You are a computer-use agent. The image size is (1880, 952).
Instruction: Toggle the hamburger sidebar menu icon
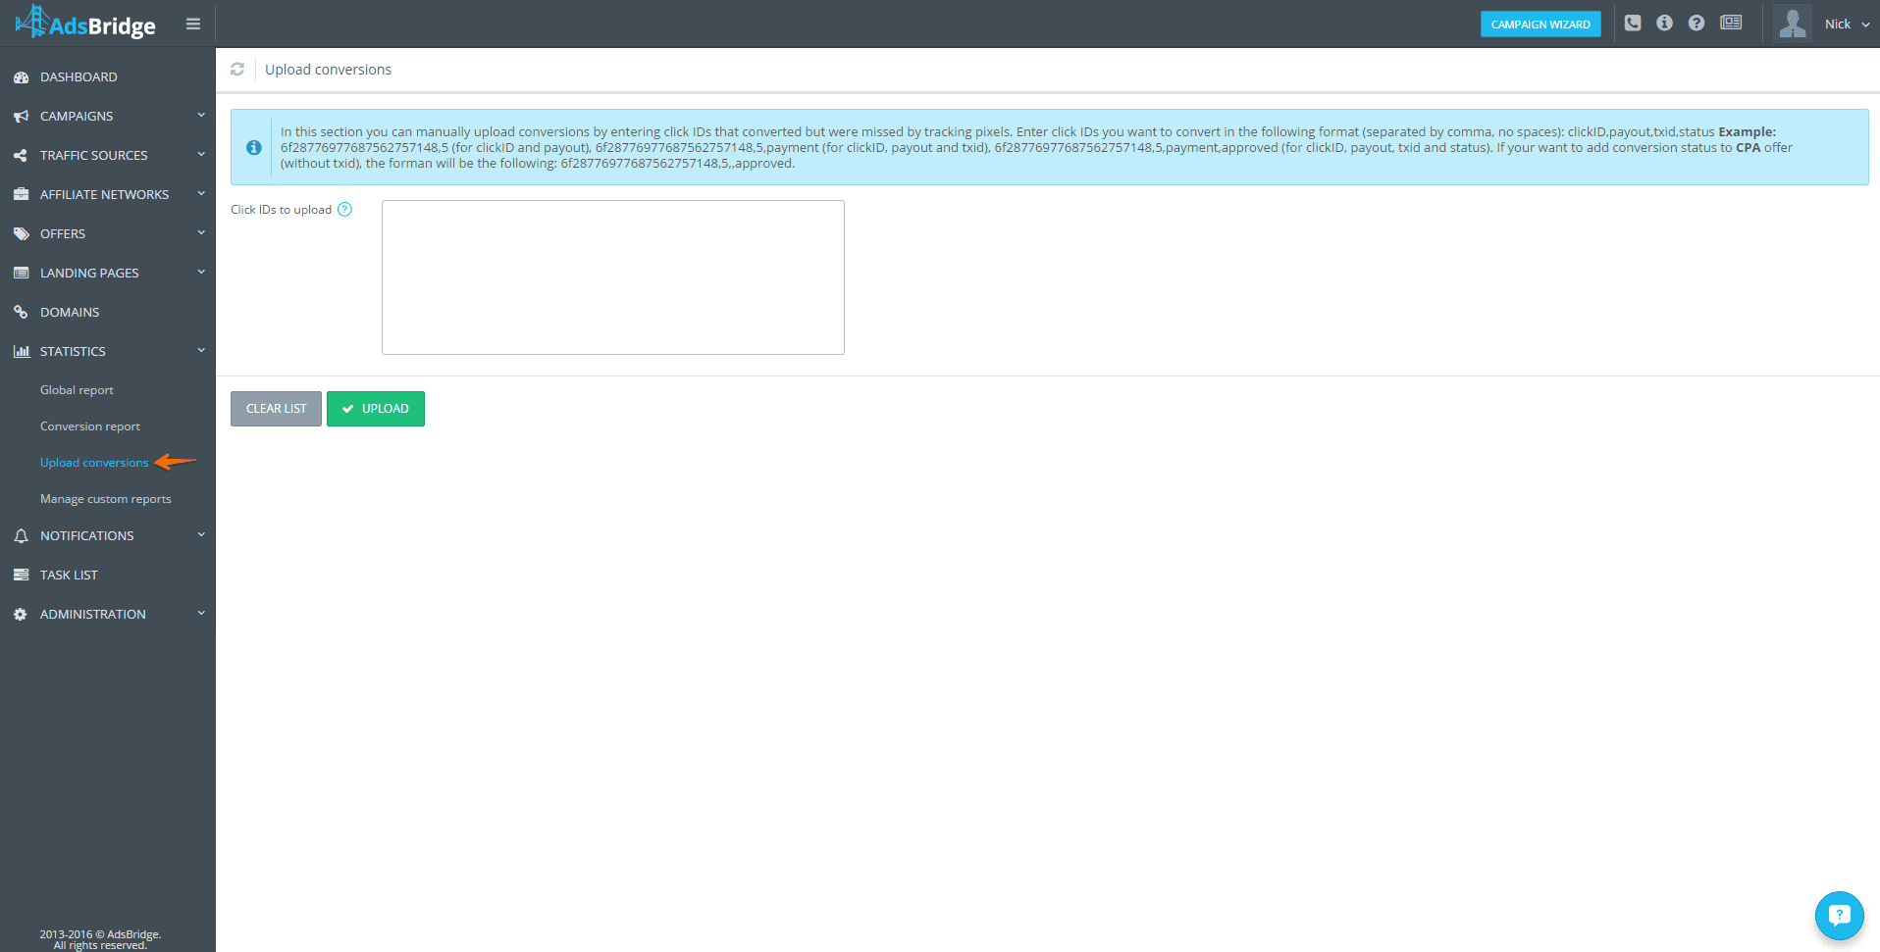click(193, 24)
